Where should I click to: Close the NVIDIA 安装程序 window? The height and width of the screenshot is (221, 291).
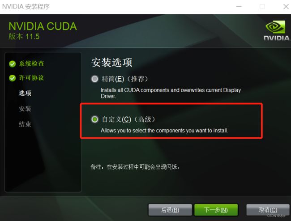286,7
